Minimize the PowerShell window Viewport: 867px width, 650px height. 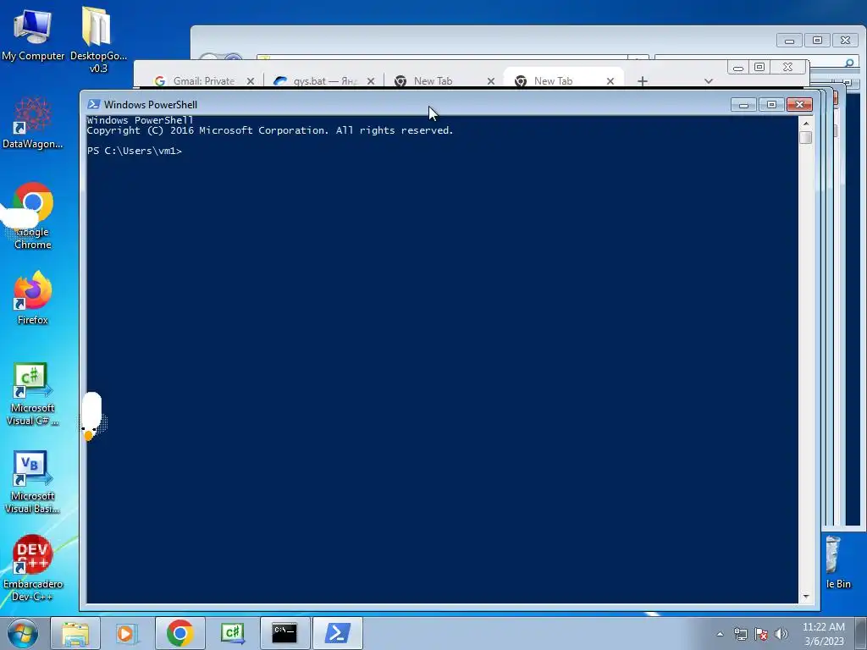click(743, 104)
